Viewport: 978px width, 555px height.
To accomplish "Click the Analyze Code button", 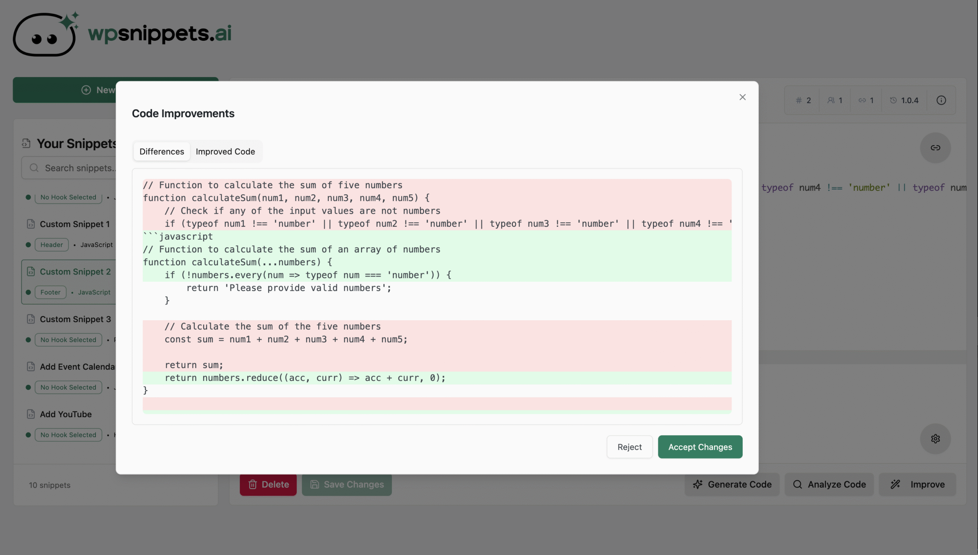I will pos(829,485).
